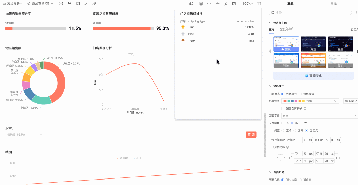The image size is (358, 185).
Task: Click the 行间距 value input
Action: [x=305, y=140]
